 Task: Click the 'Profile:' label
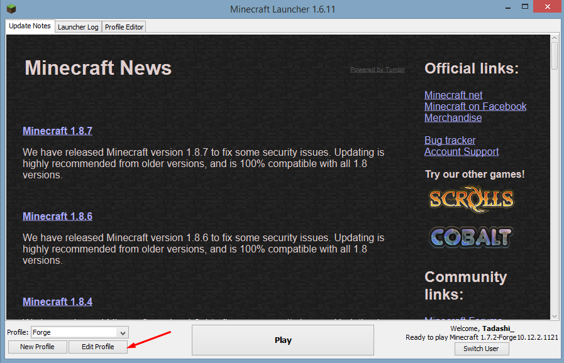pos(18,332)
